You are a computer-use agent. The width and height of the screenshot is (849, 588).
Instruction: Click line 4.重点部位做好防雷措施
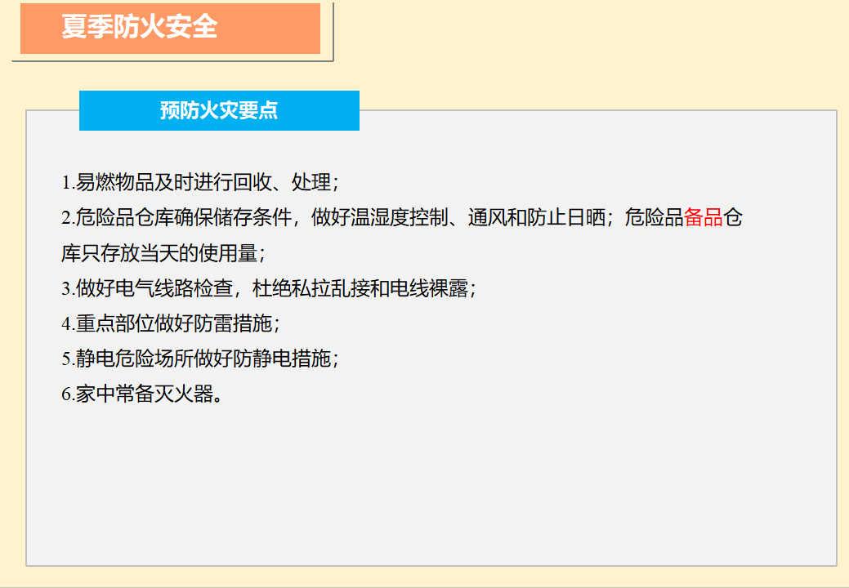click(x=171, y=323)
